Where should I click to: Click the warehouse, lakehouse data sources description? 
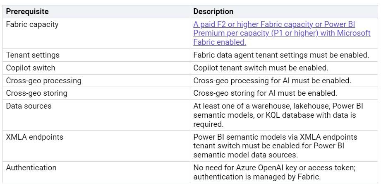pos(275,115)
